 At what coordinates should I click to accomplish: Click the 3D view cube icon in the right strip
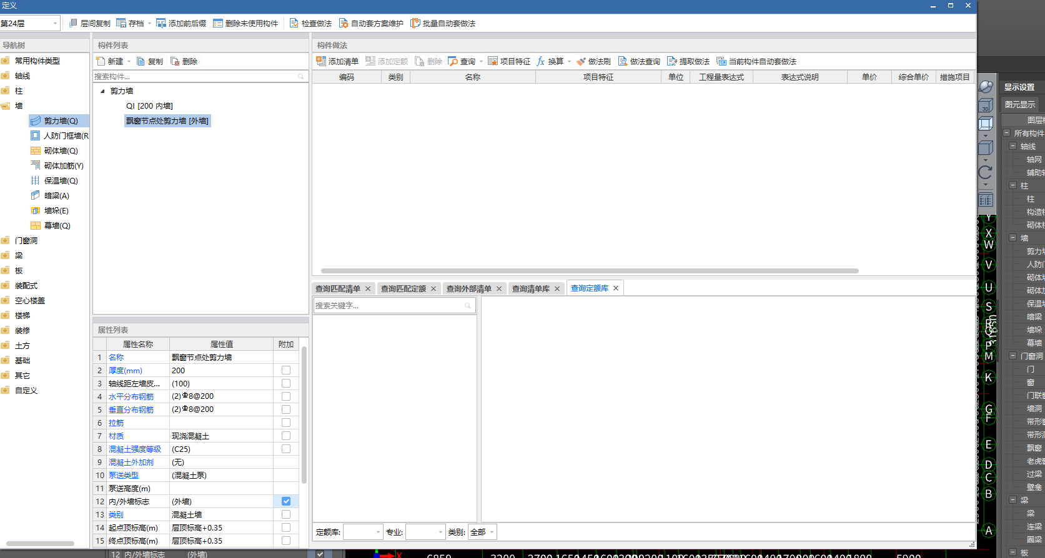pyautogui.click(x=986, y=105)
